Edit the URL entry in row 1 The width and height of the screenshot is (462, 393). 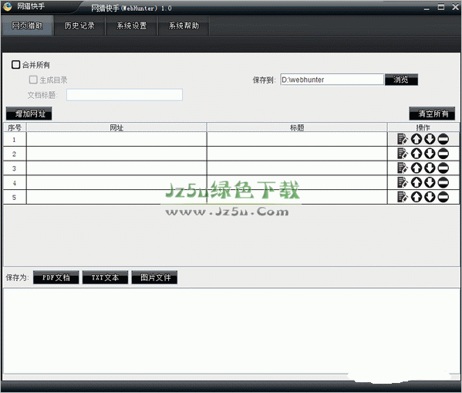click(x=403, y=139)
